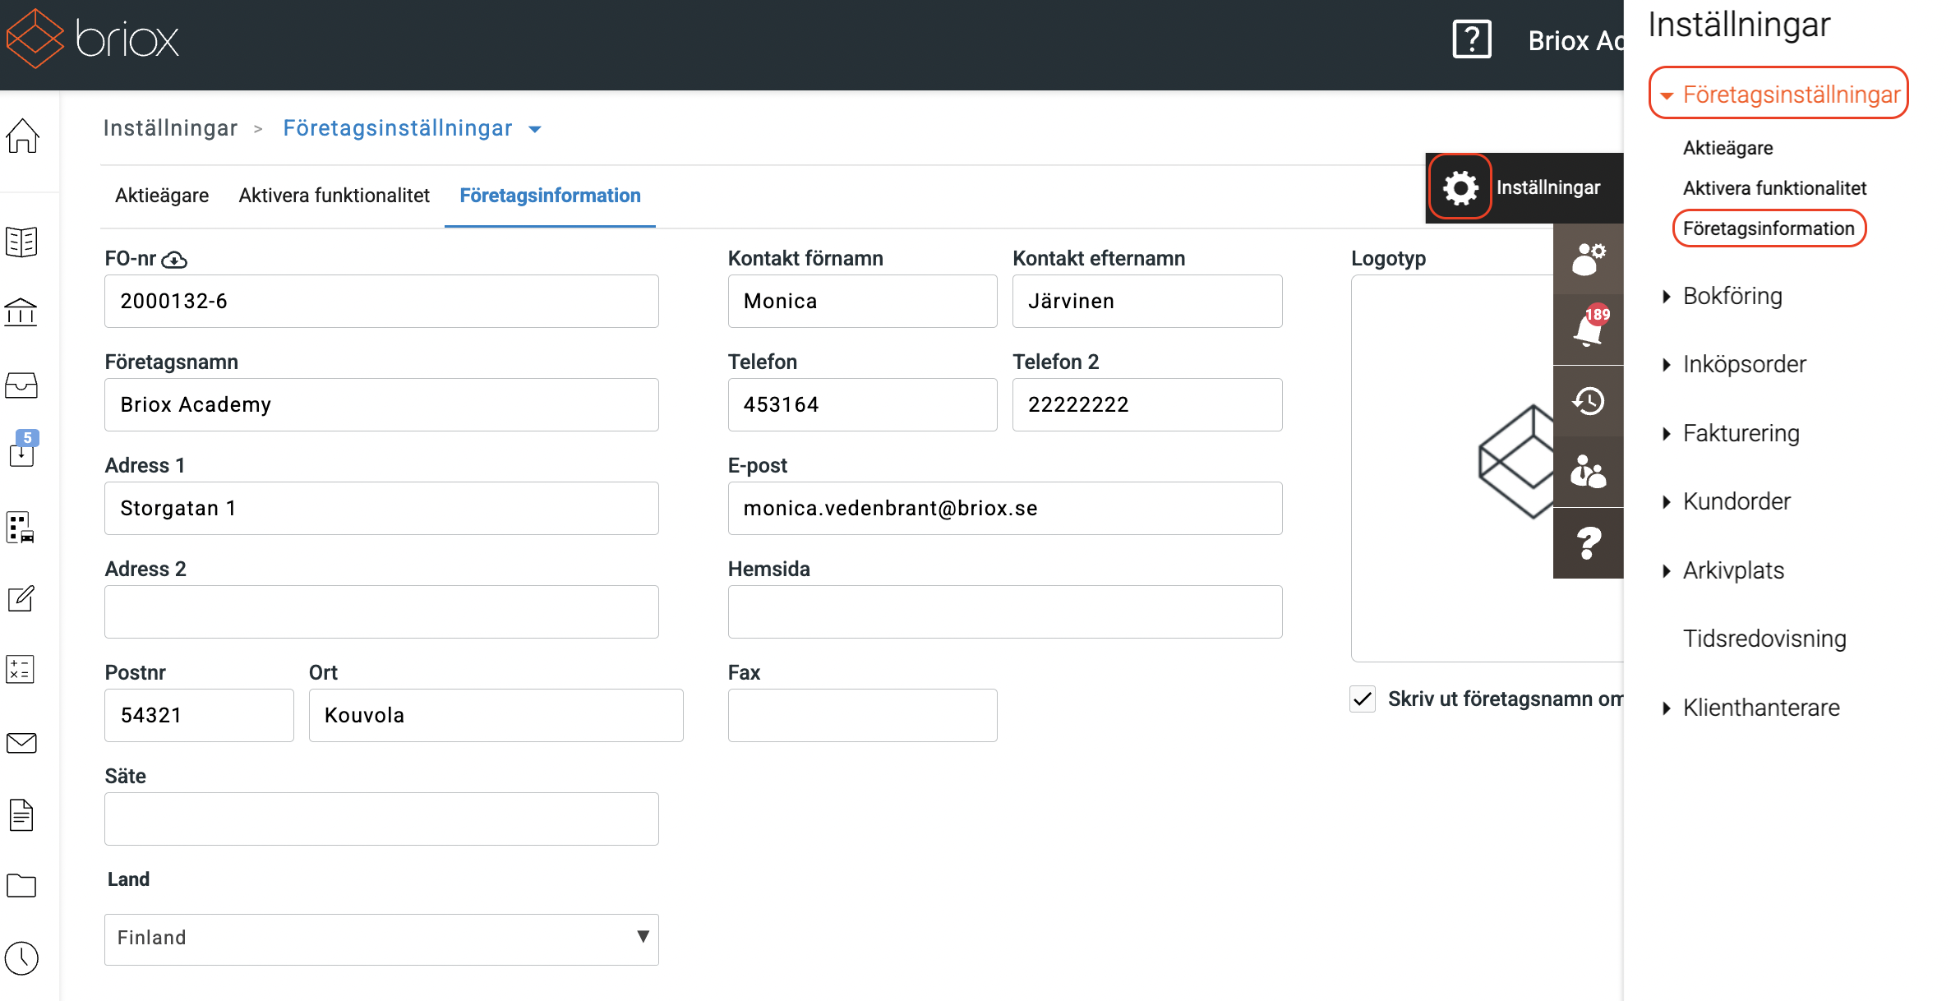Viewport: 1951px width, 1001px height.
Task: Click the Kontakt efternamn field
Action: [x=1147, y=301]
